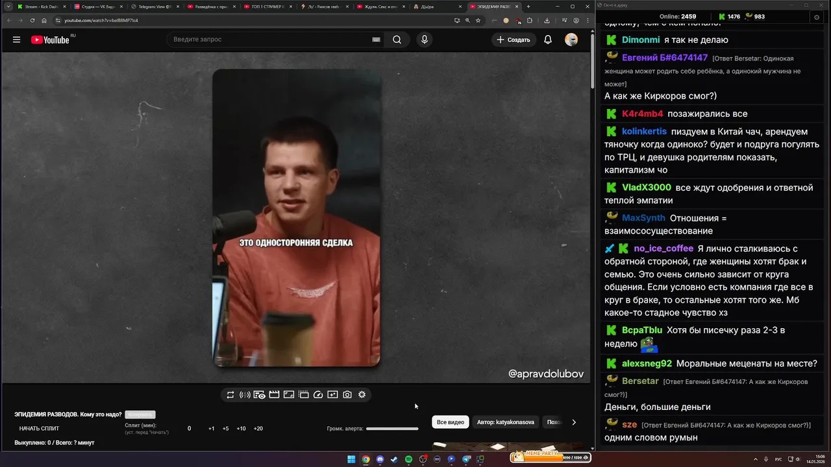The image size is (831, 467).
Task: Click username alexsneg92 in the chat
Action: pos(647,364)
